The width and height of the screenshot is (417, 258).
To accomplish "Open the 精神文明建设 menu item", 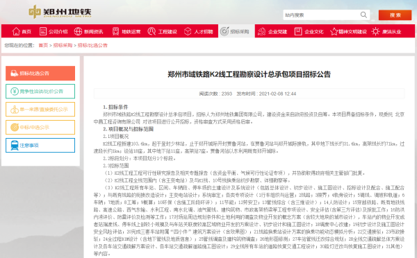I will point(348,32).
